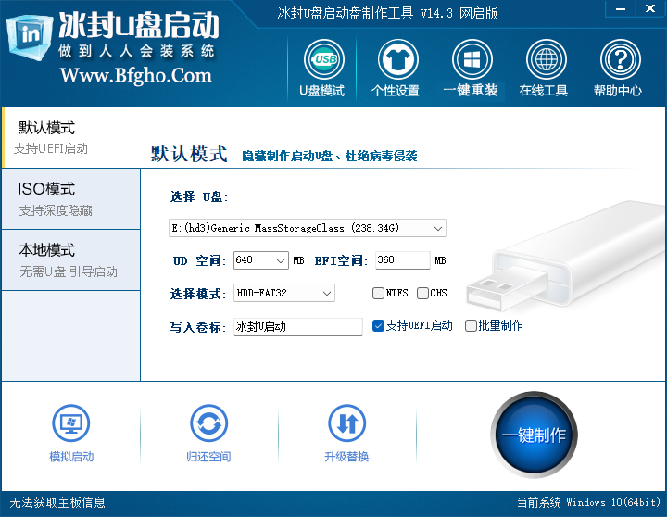Click heading text 隐藏制作启动U盘、杜绝病毒侵袭

point(330,156)
